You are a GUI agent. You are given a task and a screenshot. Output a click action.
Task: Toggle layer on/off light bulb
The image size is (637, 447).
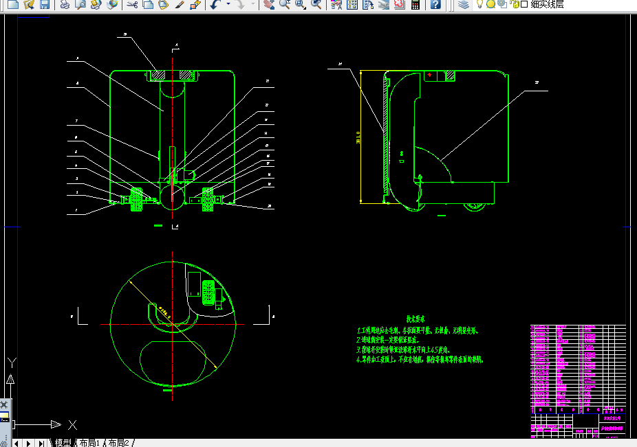pos(479,4)
